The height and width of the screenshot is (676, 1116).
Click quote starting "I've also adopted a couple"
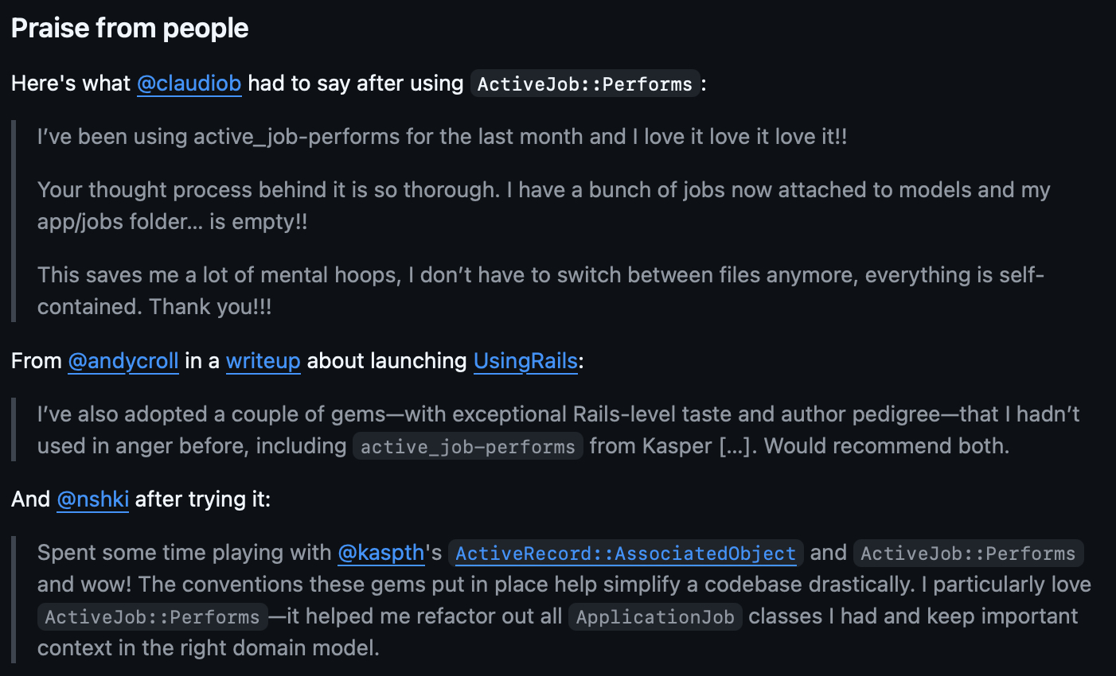click(x=558, y=414)
